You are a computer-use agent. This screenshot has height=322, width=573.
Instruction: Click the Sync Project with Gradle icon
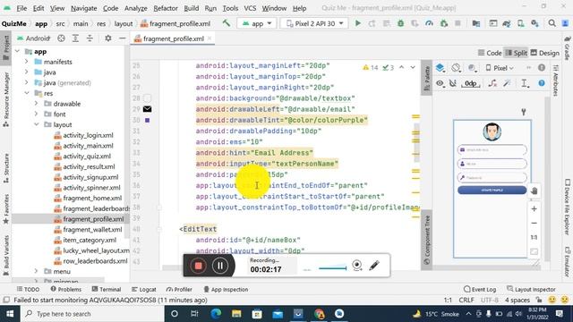coord(507,23)
